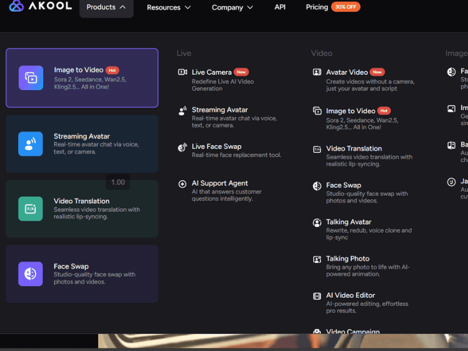Open the API menu item
Viewport: 468px width, 351px height.
(280, 8)
